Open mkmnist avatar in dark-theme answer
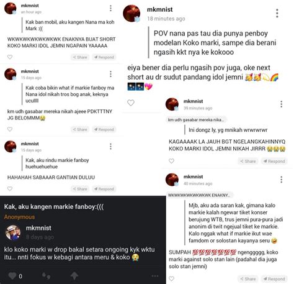Screen dimensions: 294x284 13,232
